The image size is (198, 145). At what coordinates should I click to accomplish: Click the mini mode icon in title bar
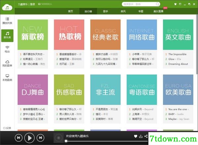point(180,4)
